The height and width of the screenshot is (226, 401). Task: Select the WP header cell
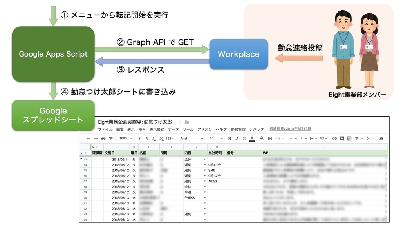tap(324, 153)
